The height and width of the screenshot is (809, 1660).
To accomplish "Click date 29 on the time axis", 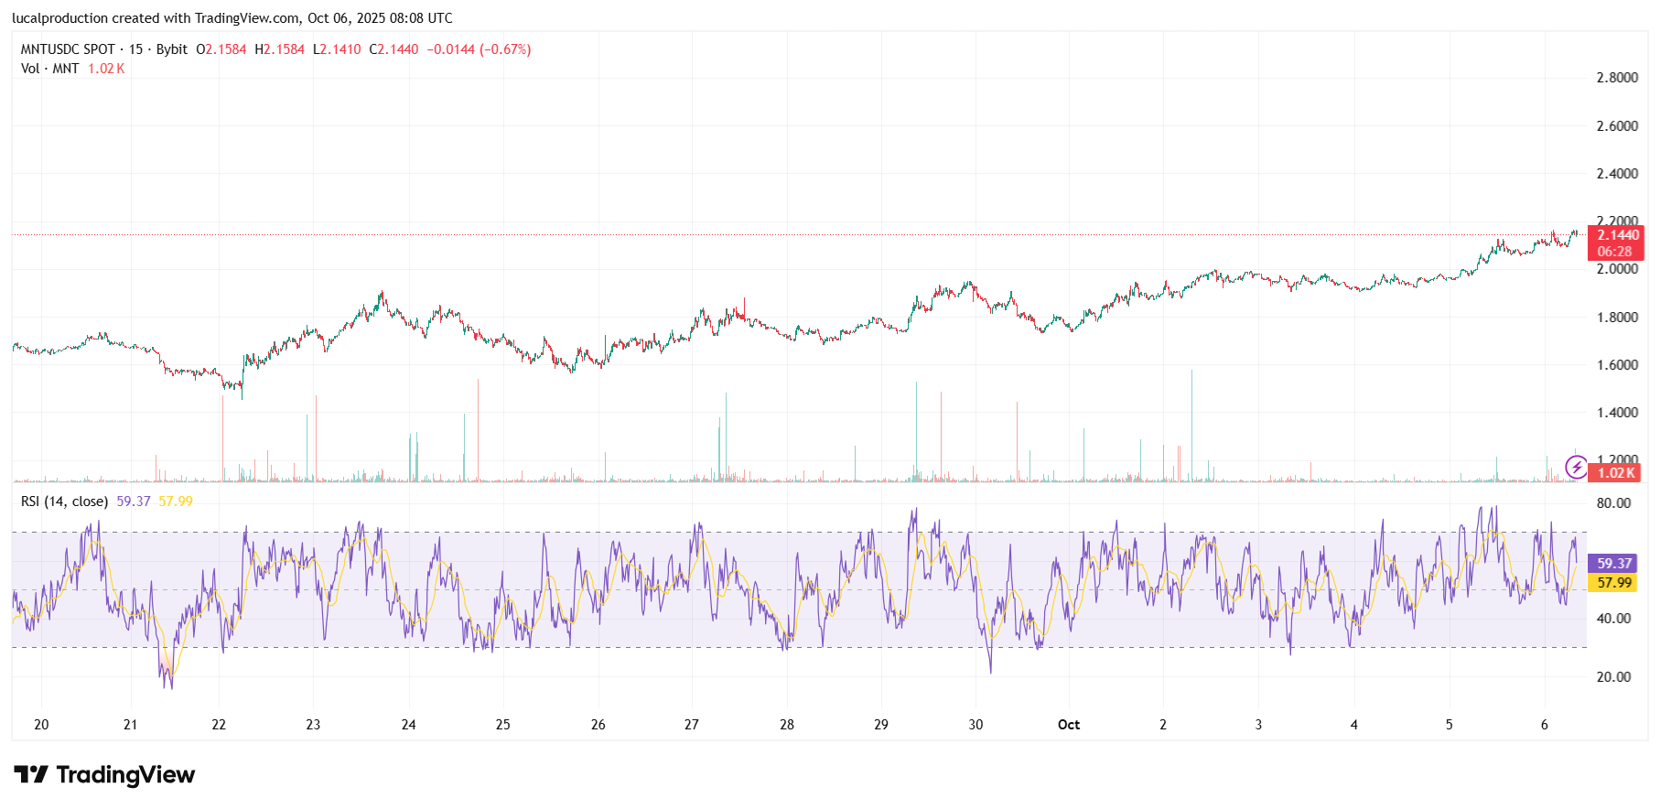I will (880, 725).
